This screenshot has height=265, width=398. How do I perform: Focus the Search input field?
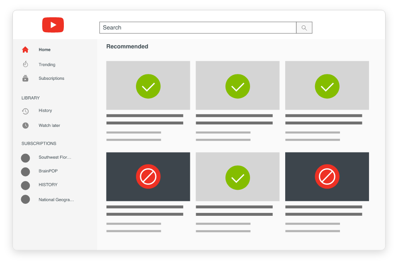click(x=198, y=28)
